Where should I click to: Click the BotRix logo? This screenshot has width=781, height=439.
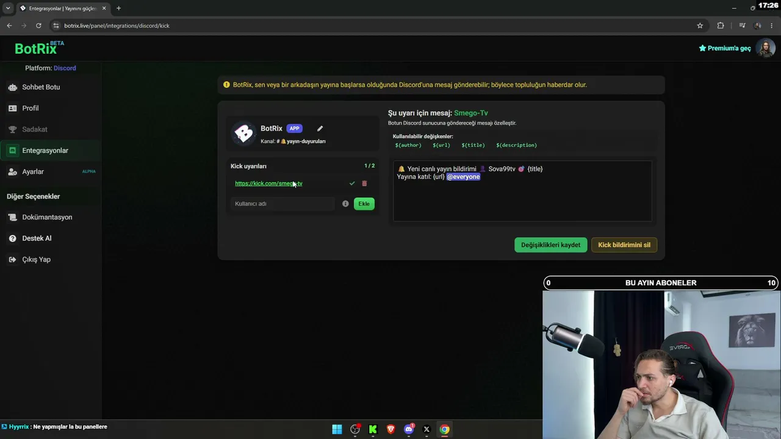click(39, 48)
